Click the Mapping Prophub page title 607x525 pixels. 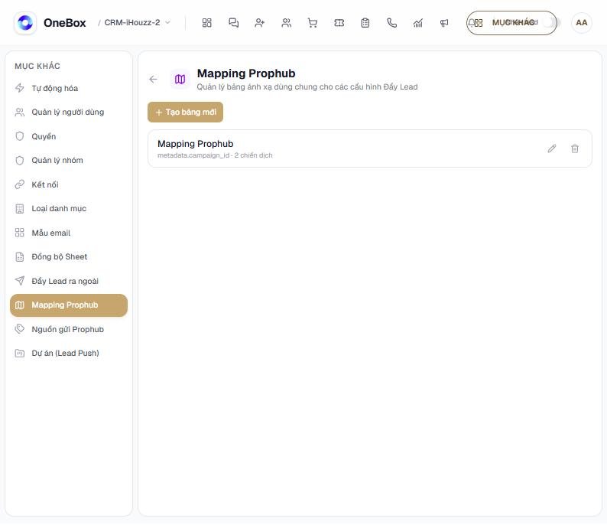pyautogui.click(x=246, y=73)
